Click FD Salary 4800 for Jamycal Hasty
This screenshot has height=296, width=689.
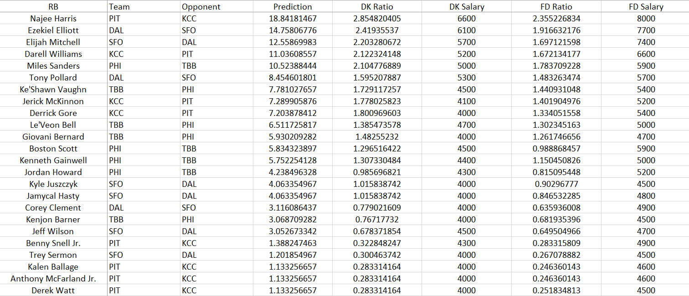645,196
